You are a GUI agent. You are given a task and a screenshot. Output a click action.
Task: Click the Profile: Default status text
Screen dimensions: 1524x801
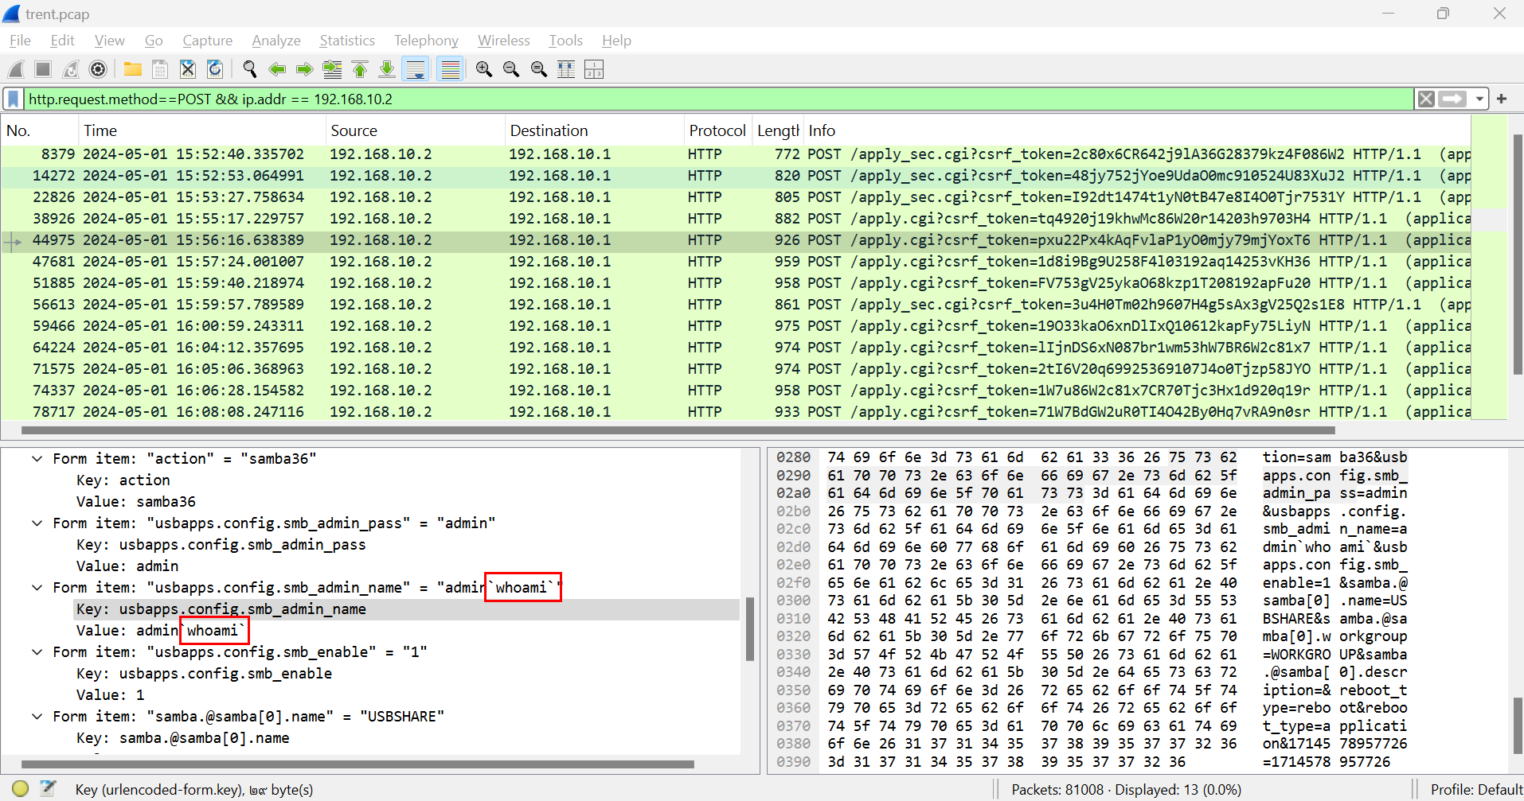[x=1475, y=790]
